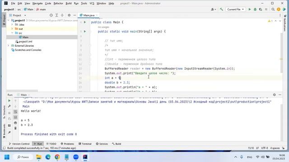Click Select Opened File target icon
Image resolution: width=289 pixels, height=162 pixels.
51,15
